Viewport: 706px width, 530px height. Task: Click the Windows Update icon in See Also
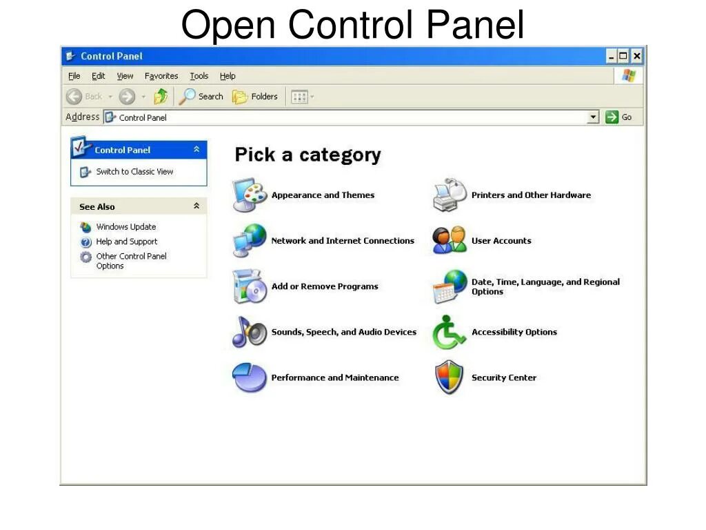(85, 227)
